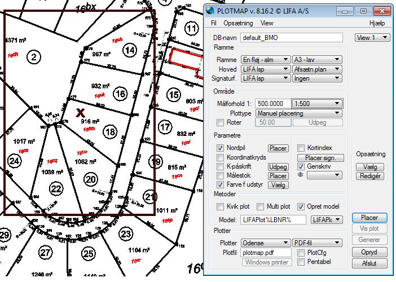Open the Ingen dropdown
396x282 pixels.
click(x=317, y=78)
